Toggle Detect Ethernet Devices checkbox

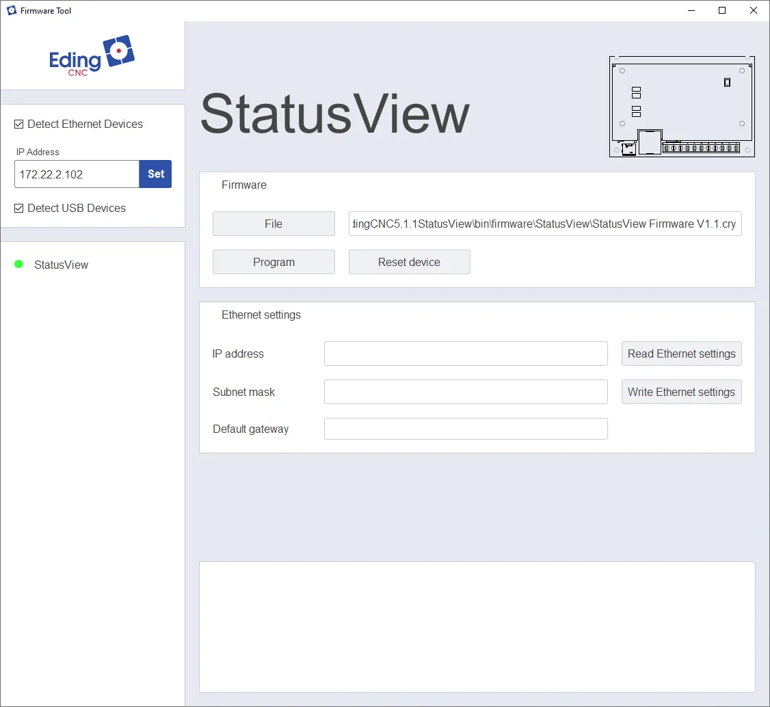pos(18,124)
